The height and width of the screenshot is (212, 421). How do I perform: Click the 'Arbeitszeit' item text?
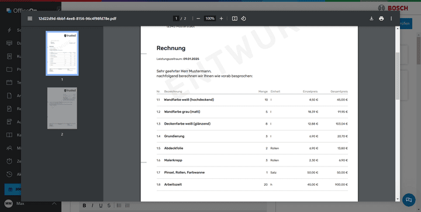coord(173,185)
